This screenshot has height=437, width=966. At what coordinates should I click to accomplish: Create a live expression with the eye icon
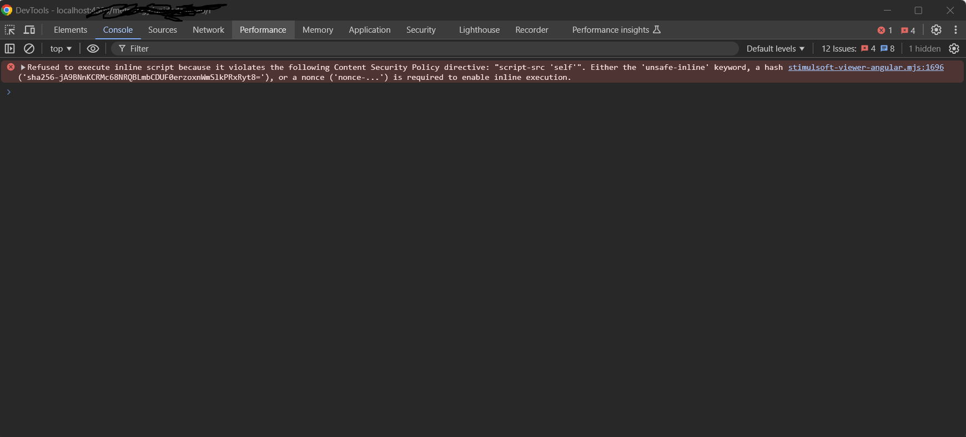[x=93, y=49]
